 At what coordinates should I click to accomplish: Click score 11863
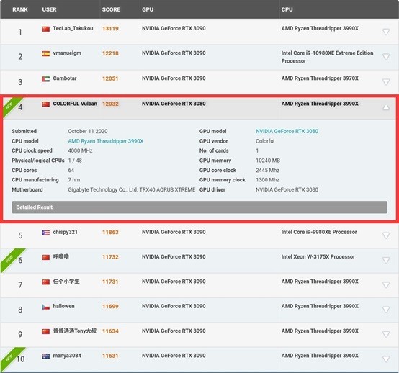pos(110,232)
